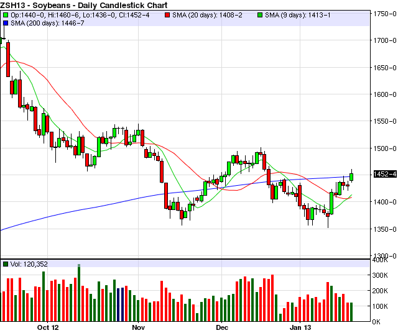
Task: Click the SMA (200 days): 1446-7 label
Action: pos(47,24)
